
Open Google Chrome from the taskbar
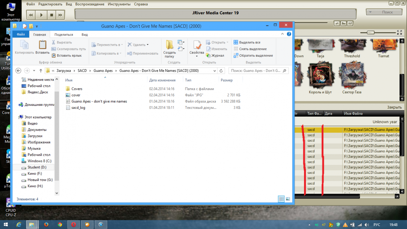60,224
